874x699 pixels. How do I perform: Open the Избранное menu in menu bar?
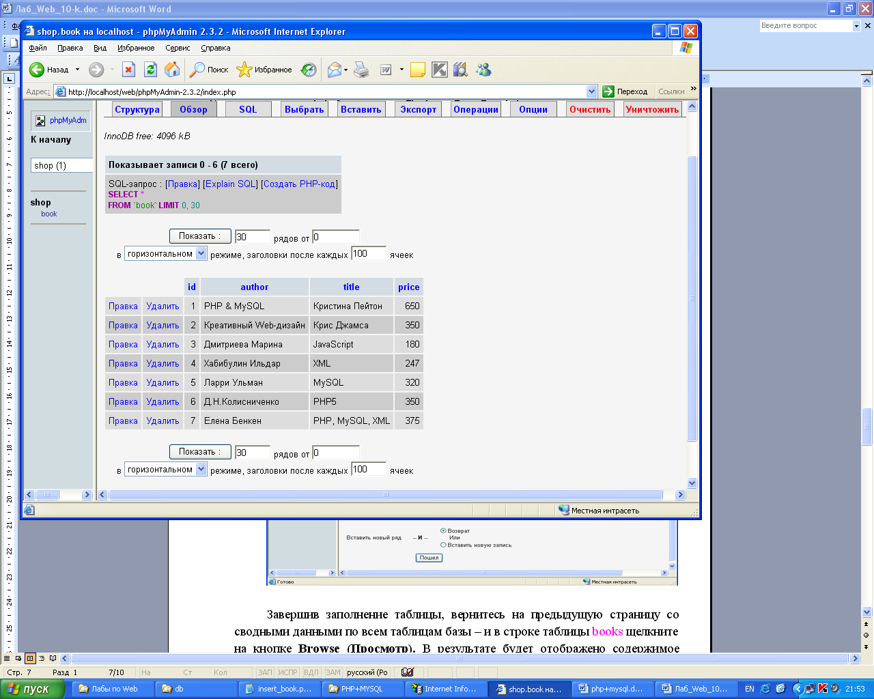(x=136, y=48)
